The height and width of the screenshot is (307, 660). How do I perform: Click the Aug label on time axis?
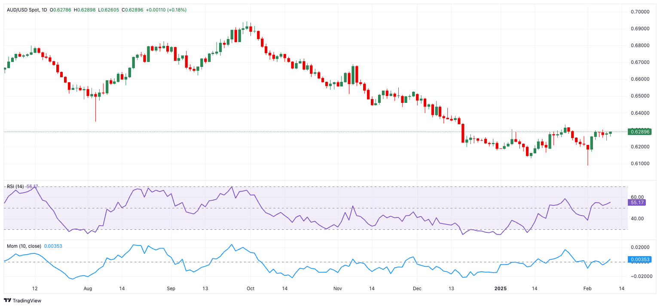tap(88, 289)
